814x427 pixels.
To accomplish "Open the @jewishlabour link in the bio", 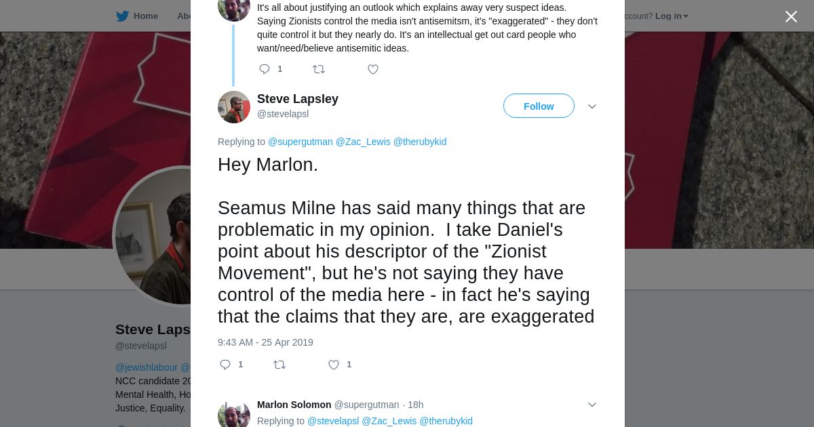I will pos(147,367).
